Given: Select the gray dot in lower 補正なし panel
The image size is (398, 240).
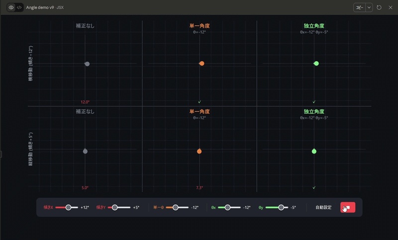Looking at the screenshot, I should point(85,151).
